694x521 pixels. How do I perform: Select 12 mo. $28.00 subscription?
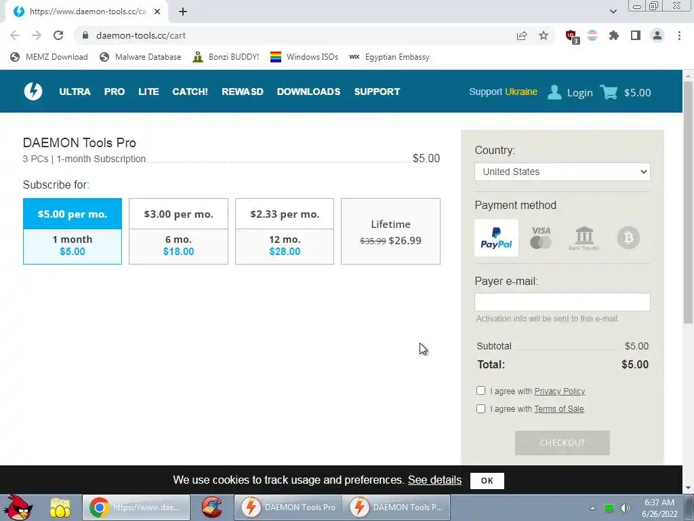(285, 231)
